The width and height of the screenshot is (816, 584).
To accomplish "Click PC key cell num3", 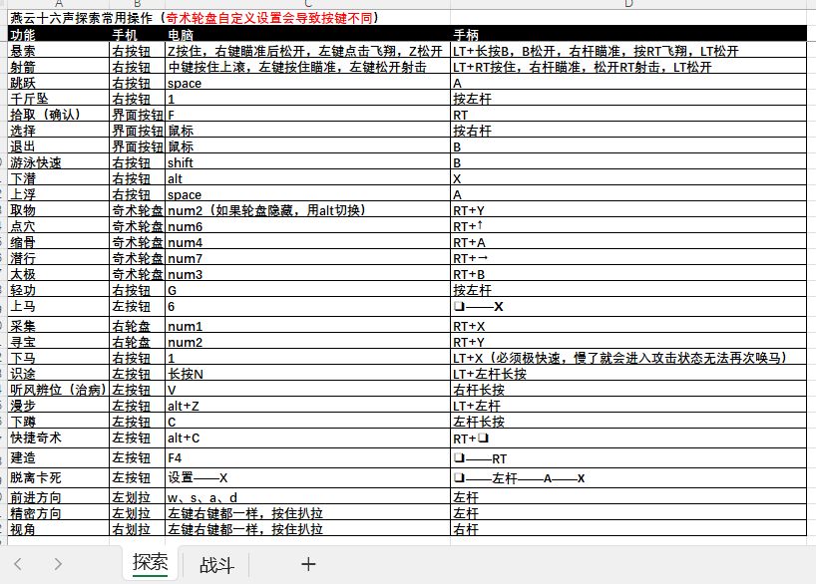I will (x=307, y=274).
